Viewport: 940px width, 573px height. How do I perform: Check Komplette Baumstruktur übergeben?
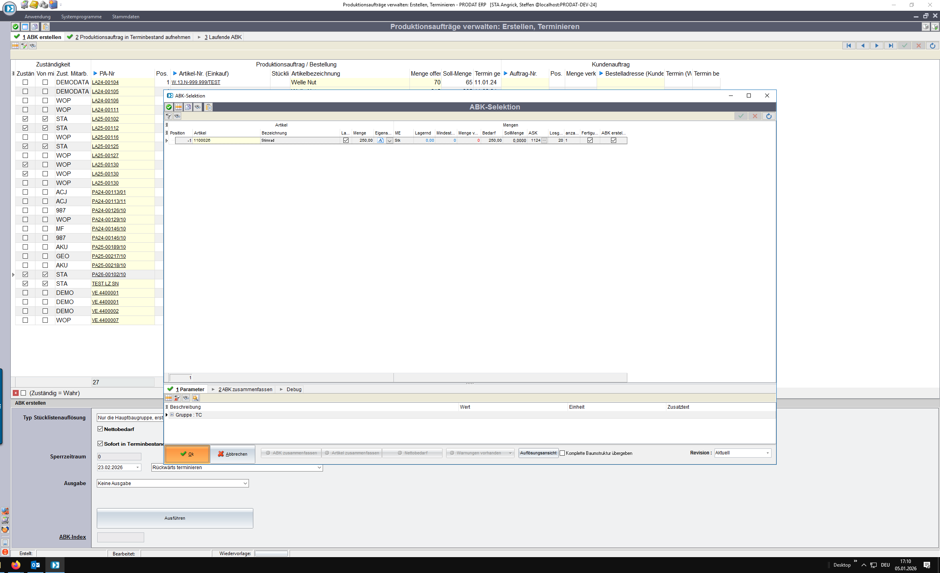[x=562, y=453]
